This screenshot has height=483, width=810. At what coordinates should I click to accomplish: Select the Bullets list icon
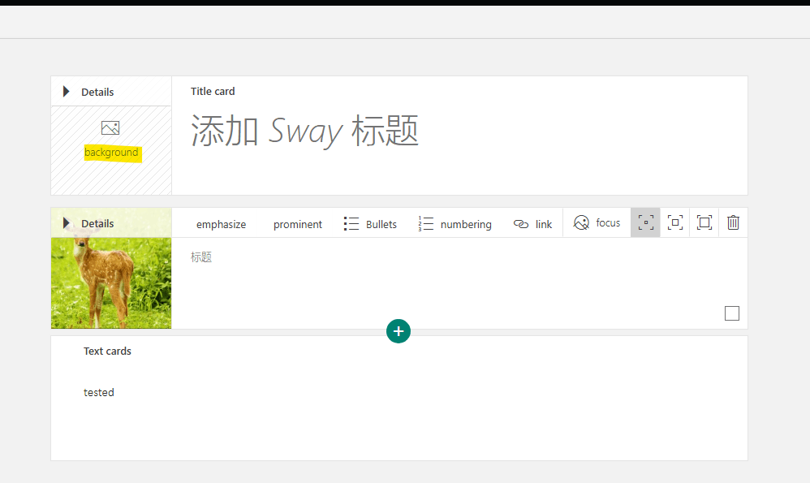tap(351, 222)
